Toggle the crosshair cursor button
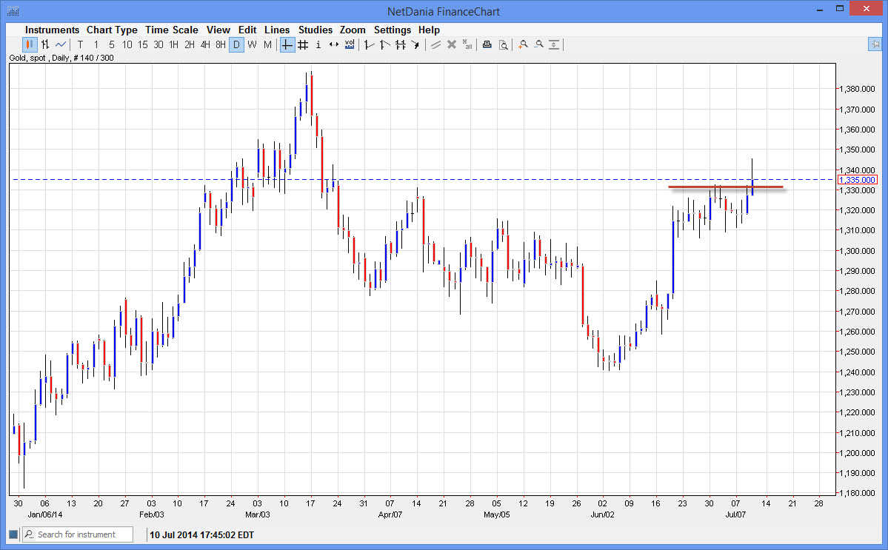 pyautogui.click(x=287, y=44)
